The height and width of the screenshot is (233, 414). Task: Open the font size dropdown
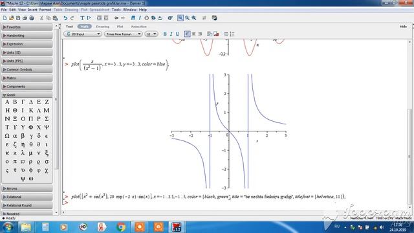click(151, 34)
